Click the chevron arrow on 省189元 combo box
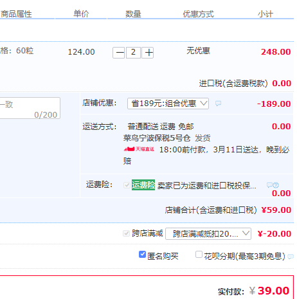 pos(204,104)
